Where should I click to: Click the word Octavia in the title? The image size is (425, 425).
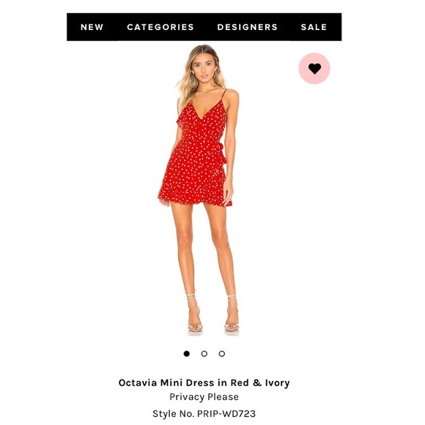coord(138,382)
